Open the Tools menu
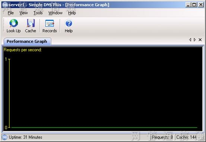This screenshot has width=206, height=142. coord(38,13)
